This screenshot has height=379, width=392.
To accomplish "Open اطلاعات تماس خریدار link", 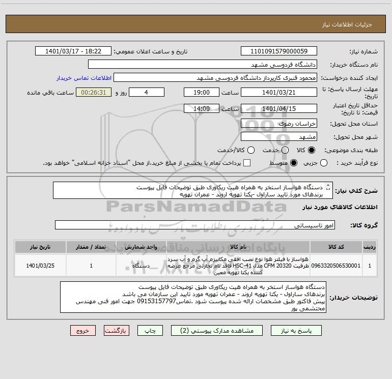I will (84, 78).
